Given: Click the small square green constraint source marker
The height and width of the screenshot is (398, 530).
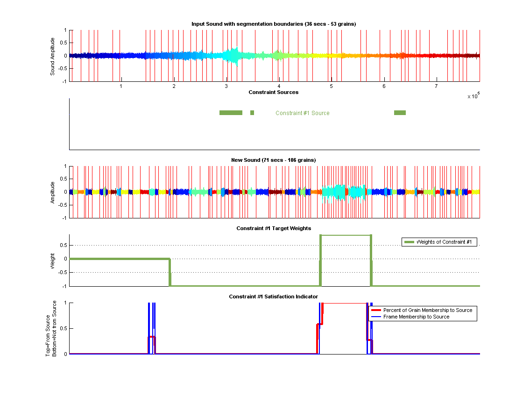Looking at the screenshot, I should (252, 113).
